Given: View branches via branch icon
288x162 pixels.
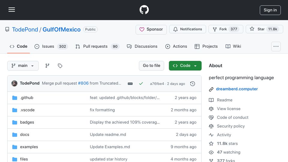Looking at the screenshot, I should tap(47, 66).
